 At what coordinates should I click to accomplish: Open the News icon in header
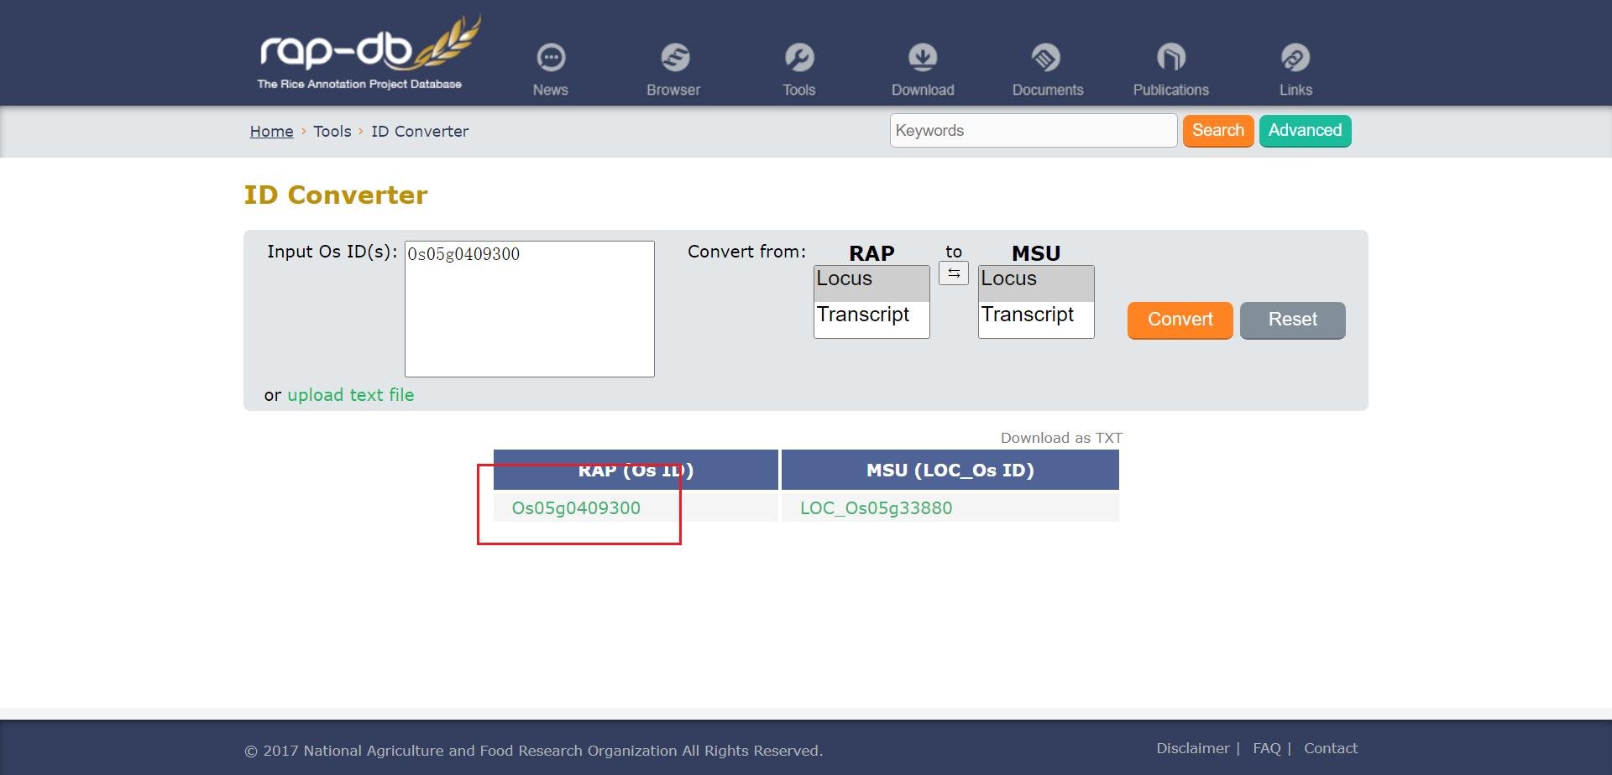(x=551, y=58)
